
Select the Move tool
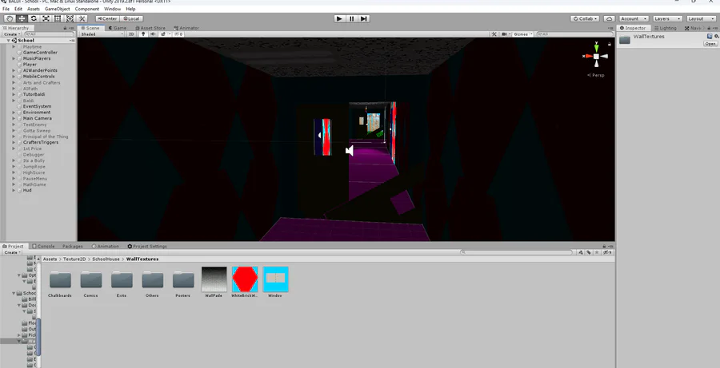tap(22, 19)
